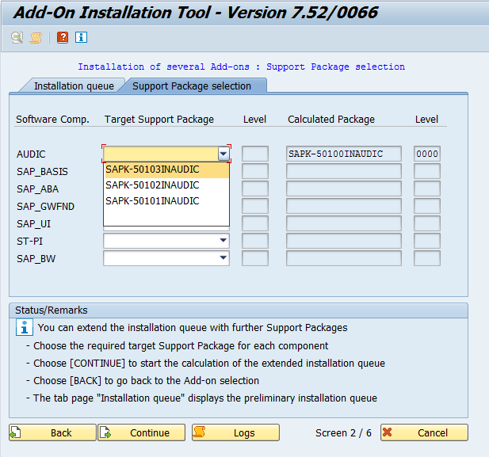
Task: Open the Logs button
Action: 235,432
